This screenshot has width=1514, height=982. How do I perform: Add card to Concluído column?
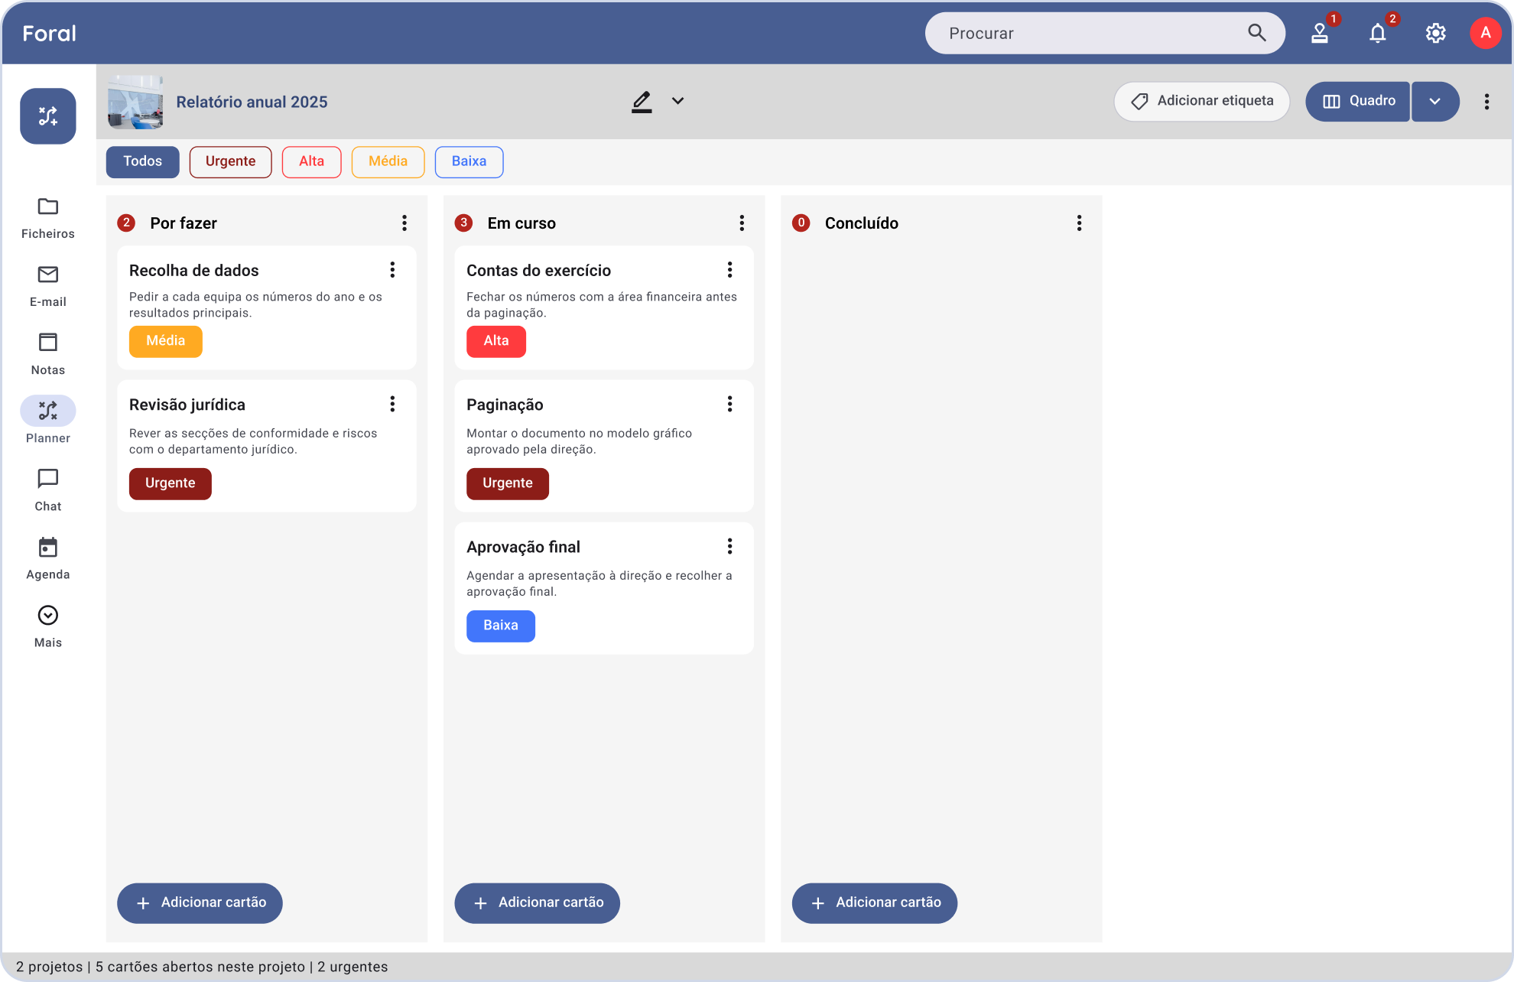(874, 903)
